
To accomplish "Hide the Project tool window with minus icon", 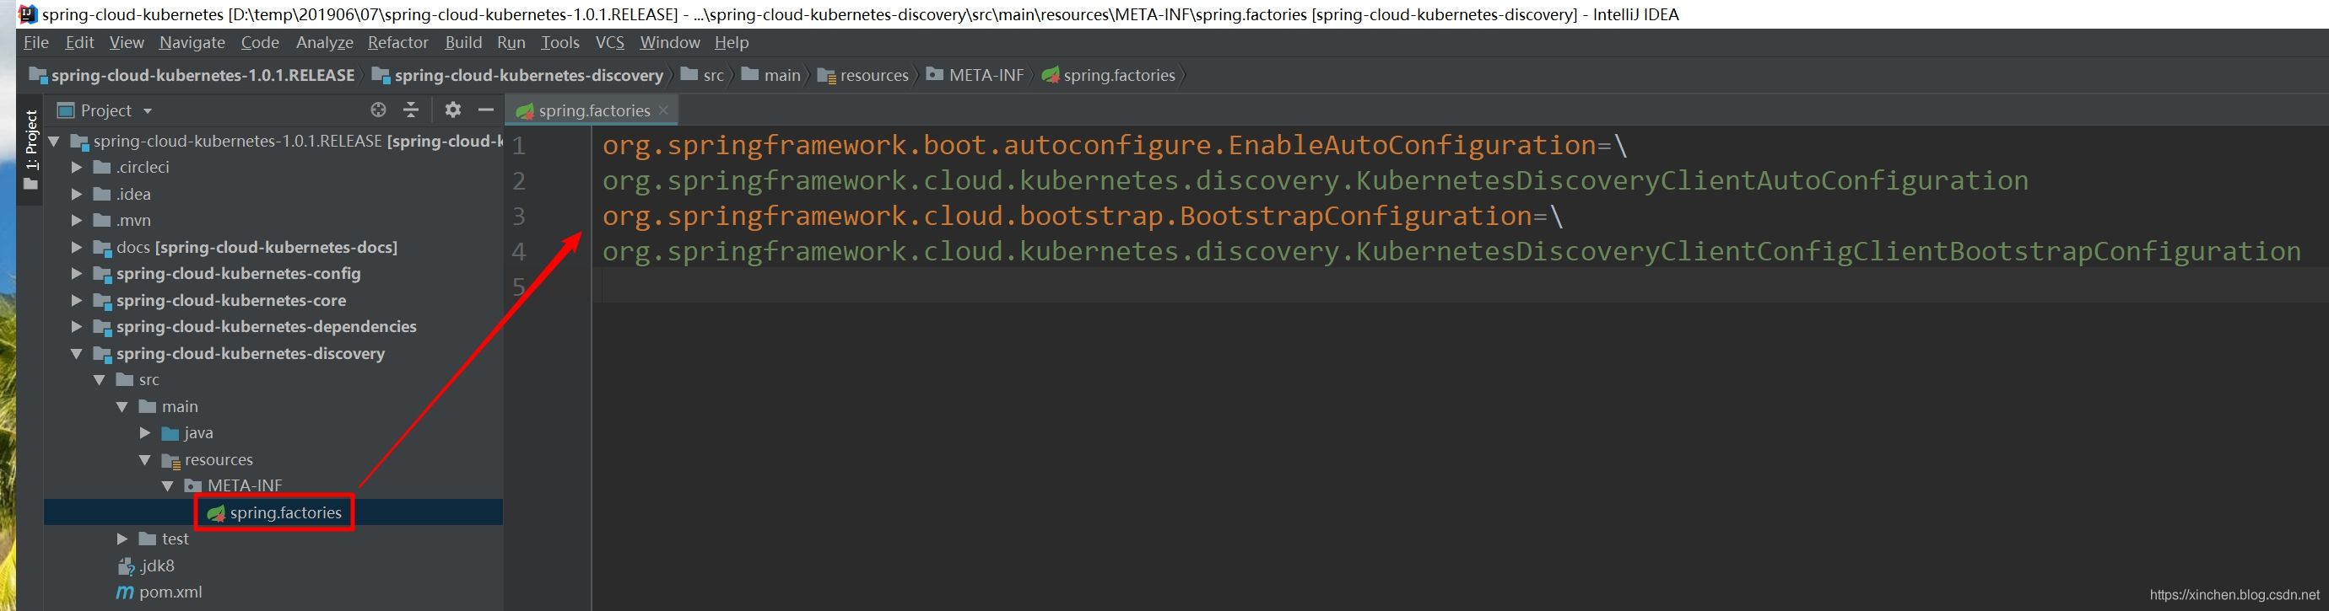I will pos(485,110).
